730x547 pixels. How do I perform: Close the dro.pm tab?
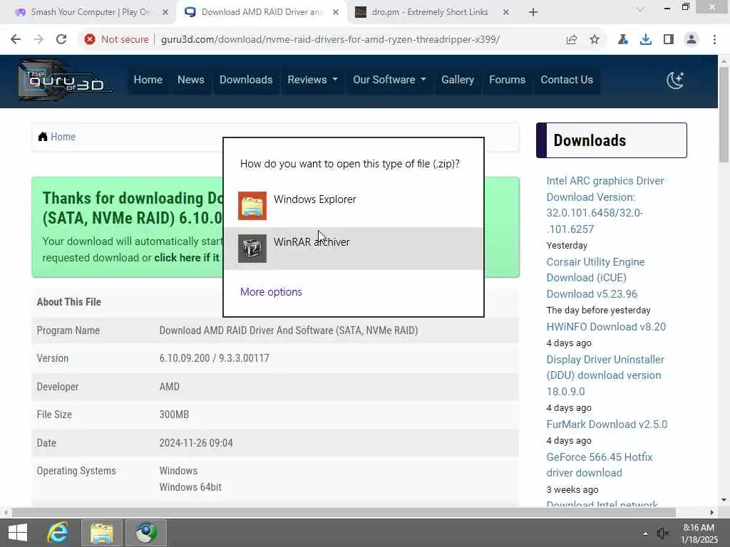pos(506,13)
